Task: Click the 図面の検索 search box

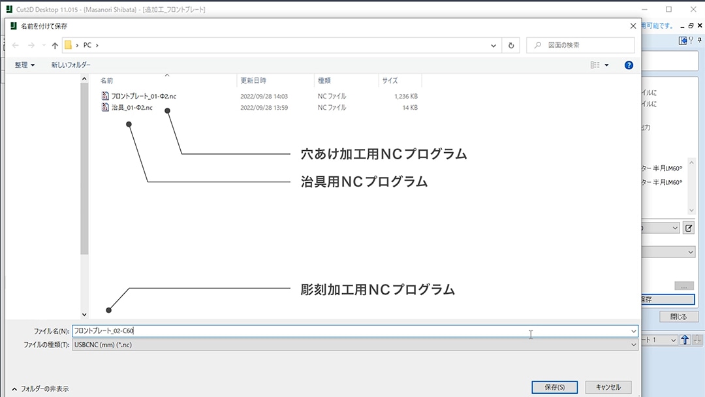Action: tap(580, 45)
